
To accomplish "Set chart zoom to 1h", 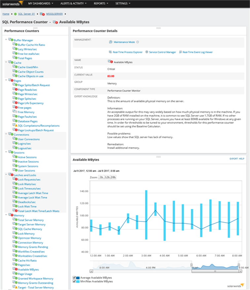I will (101, 177).
